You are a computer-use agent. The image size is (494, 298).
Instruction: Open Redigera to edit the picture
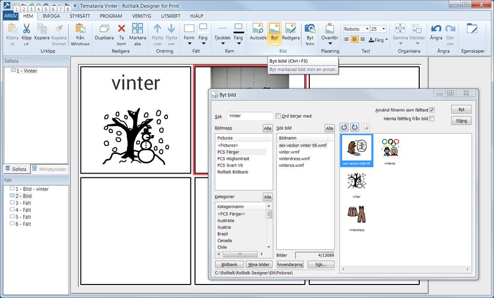click(291, 32)
